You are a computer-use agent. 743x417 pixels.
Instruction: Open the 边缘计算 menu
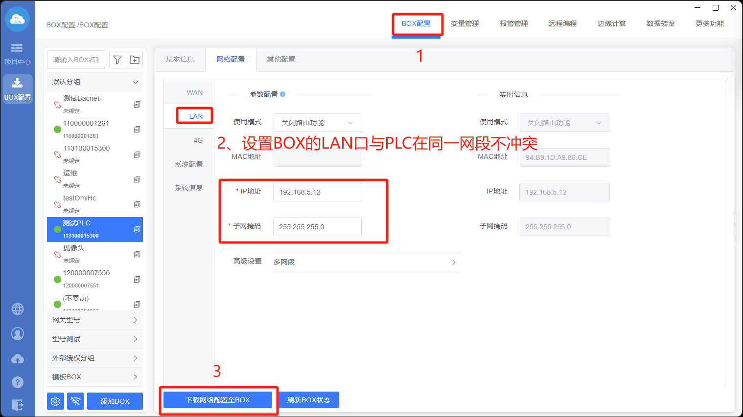pos(612,23)
